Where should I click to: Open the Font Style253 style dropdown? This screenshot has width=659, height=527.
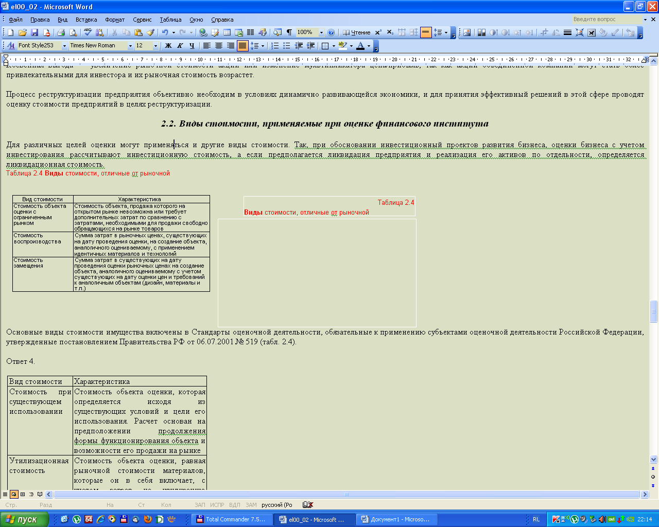(x=64, y=45)
